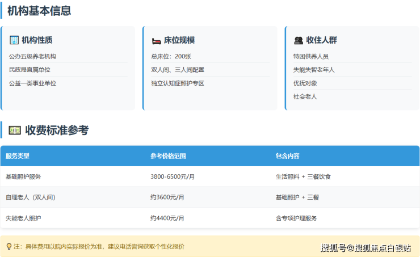Image resolution: width=420 pixels, height=257 pixels.
Task: Click the 约4400元/月 price cell
Action: (x=167, y=218)
